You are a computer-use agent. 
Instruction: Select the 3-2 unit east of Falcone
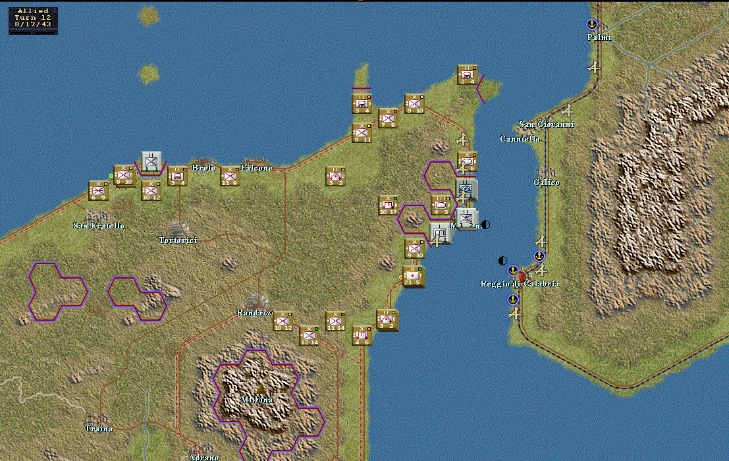pos(335,176)
